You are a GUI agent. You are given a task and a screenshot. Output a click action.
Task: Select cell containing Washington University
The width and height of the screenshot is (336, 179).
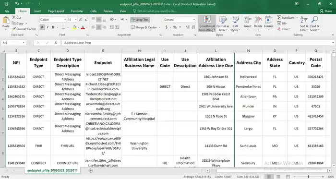click(x=139, y=146)
